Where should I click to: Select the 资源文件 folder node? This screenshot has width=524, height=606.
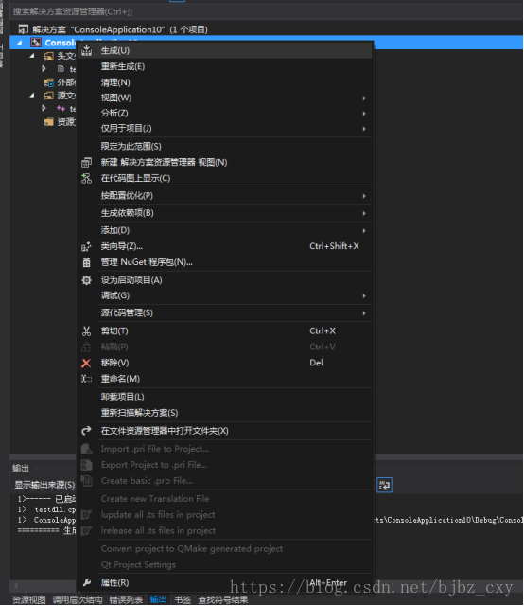pyautogui.click(x=60, y=122)
